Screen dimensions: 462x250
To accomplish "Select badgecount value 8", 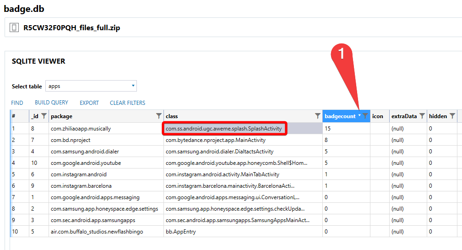I will [346, 140].
